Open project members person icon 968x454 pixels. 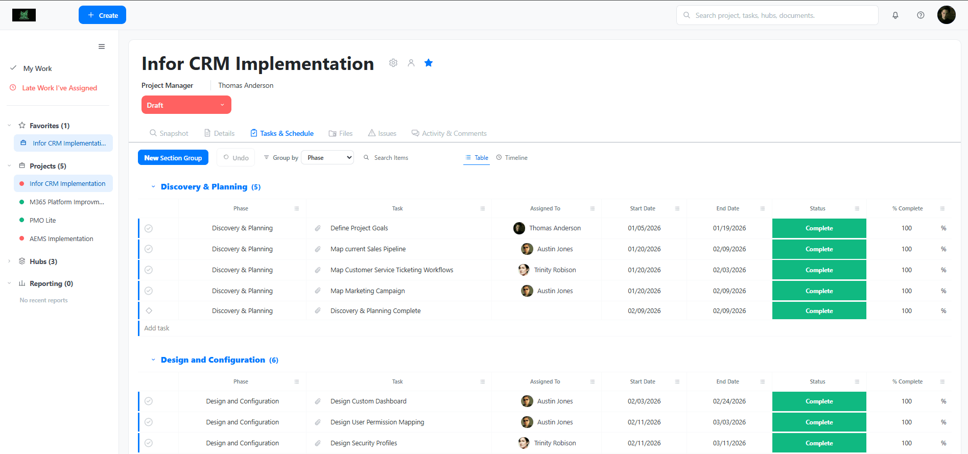click(x=411, y=63)
